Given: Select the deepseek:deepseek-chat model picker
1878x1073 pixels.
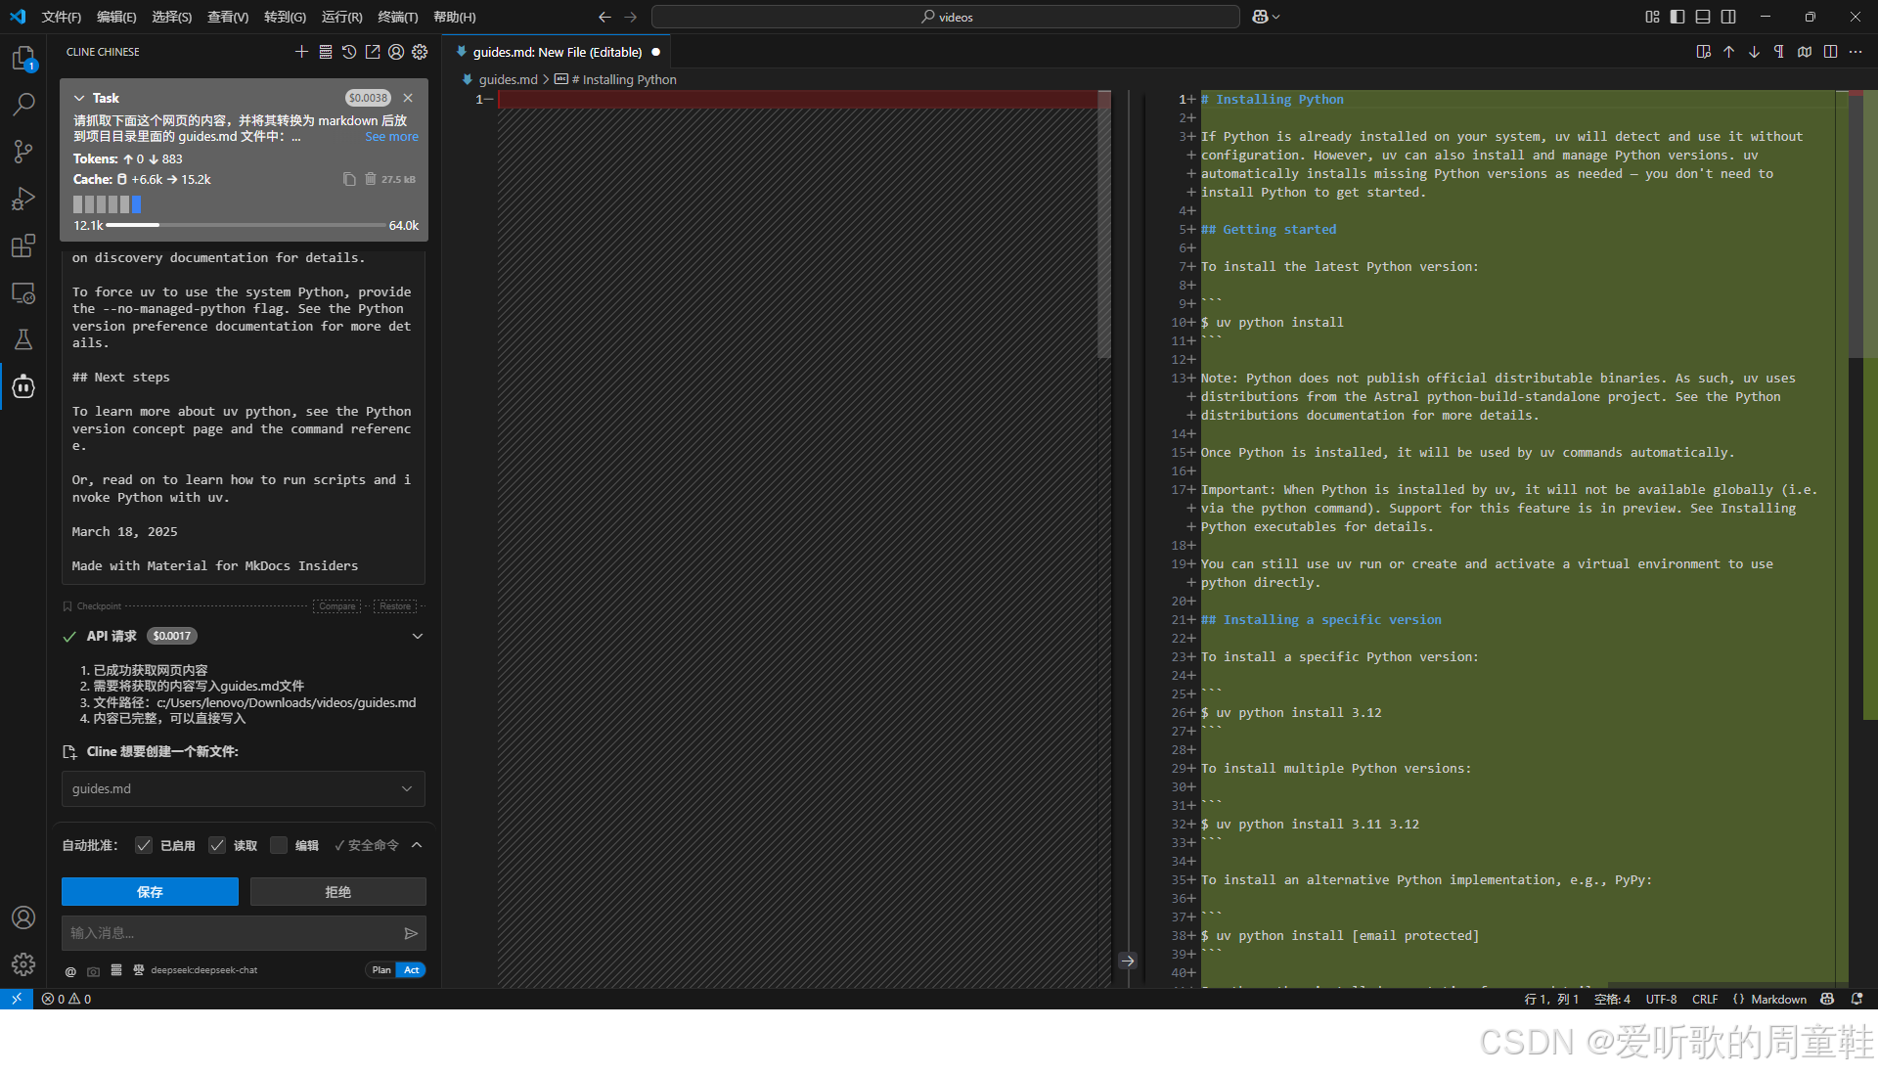Looking at the screenshot, I should tap(203, 970).
